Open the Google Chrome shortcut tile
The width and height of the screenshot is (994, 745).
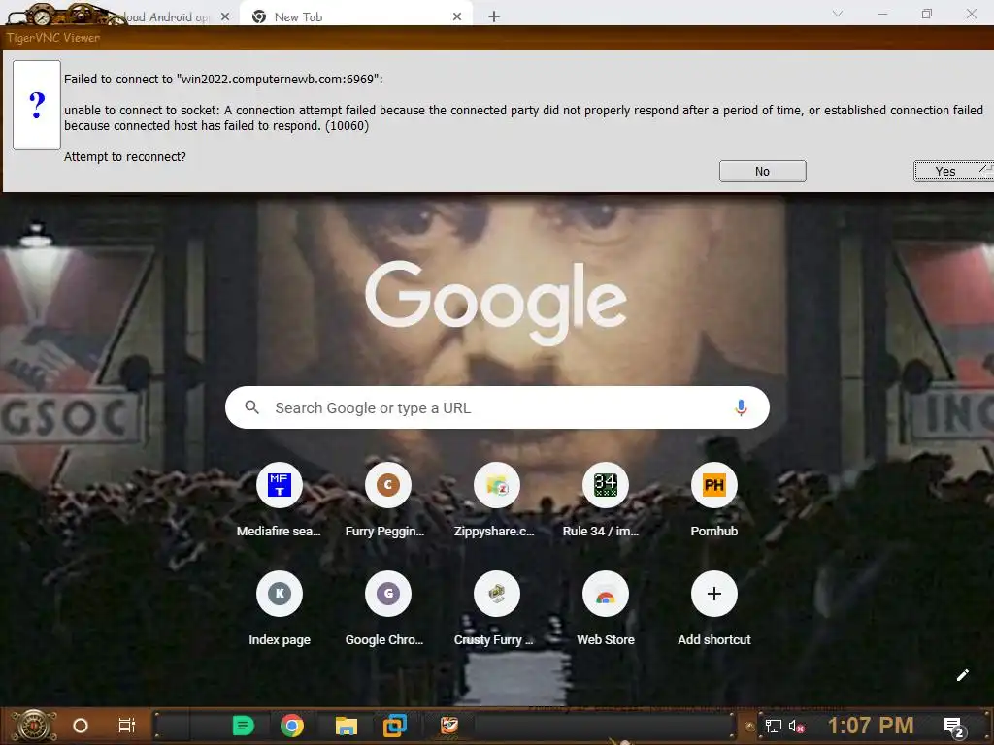[387, 609]
